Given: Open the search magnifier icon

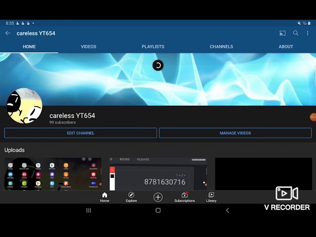Looking at the screenshot, I should (x=296, y=33).
